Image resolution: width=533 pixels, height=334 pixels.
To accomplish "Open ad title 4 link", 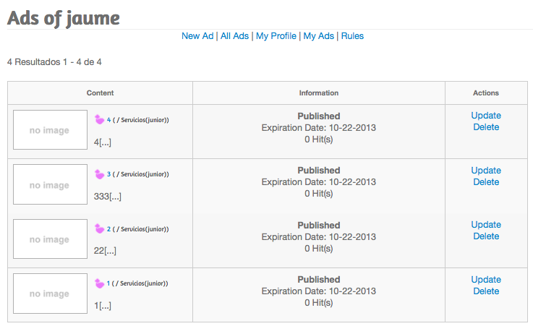I will [108, 120].
